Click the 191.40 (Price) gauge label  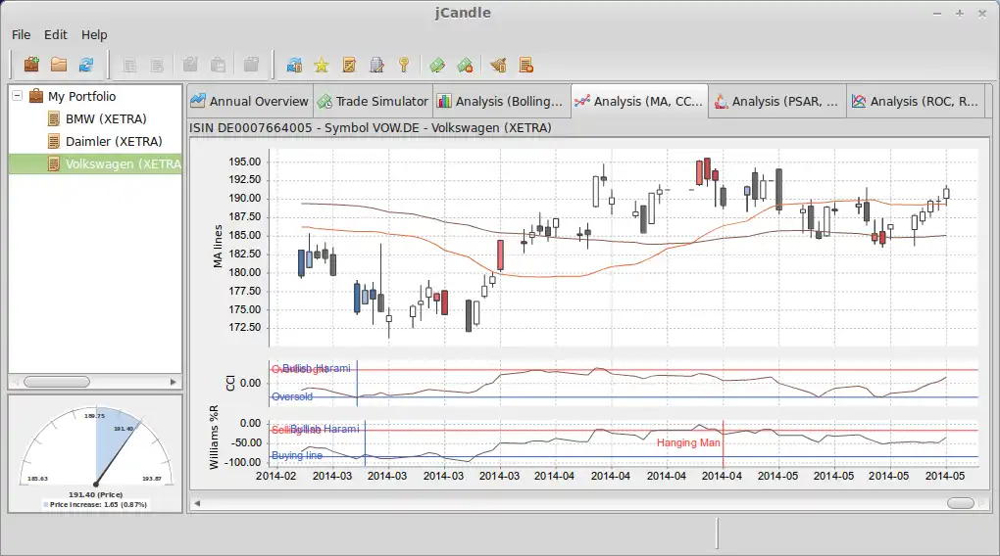(96, 495)
